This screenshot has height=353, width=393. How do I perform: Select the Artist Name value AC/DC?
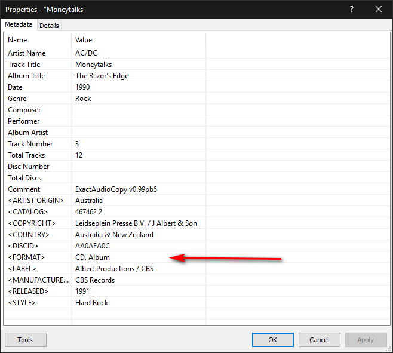tap(86, 53)
